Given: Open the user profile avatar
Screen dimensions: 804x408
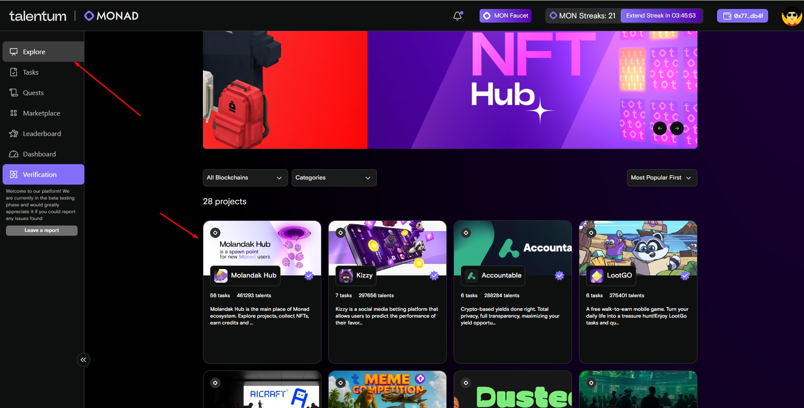Looking at the screenshot, I should (792, 16).
